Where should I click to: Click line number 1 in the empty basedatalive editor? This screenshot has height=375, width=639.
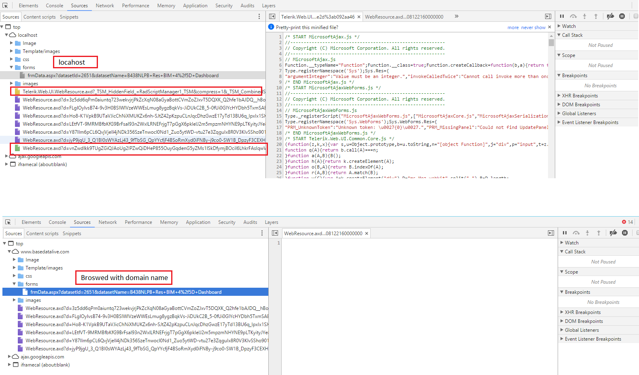[278, 243]
